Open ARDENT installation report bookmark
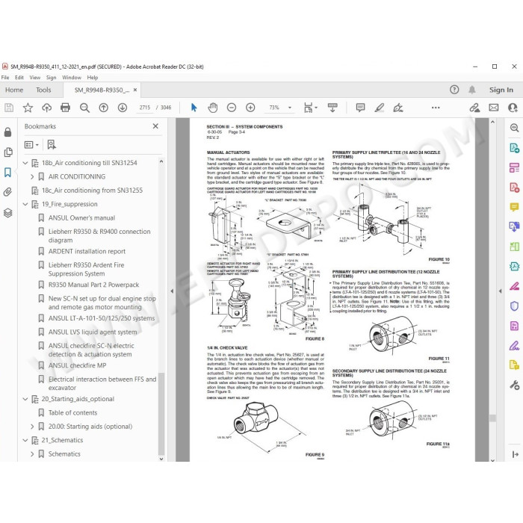 click(87, 251)
